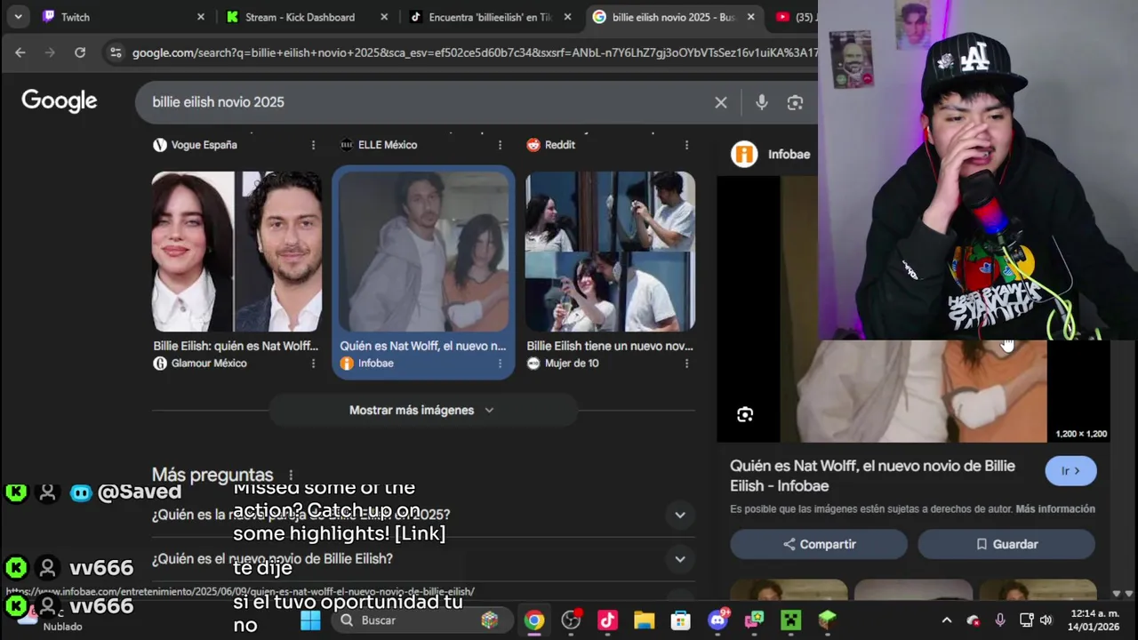Click the Infobae logo in preview panel
Viewport: 1138px width, 640px height.
(x=744, y=154)
